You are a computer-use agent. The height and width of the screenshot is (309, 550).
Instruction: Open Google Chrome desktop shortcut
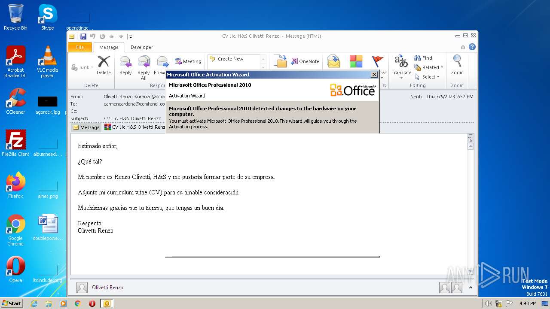(x=15, y=230)
